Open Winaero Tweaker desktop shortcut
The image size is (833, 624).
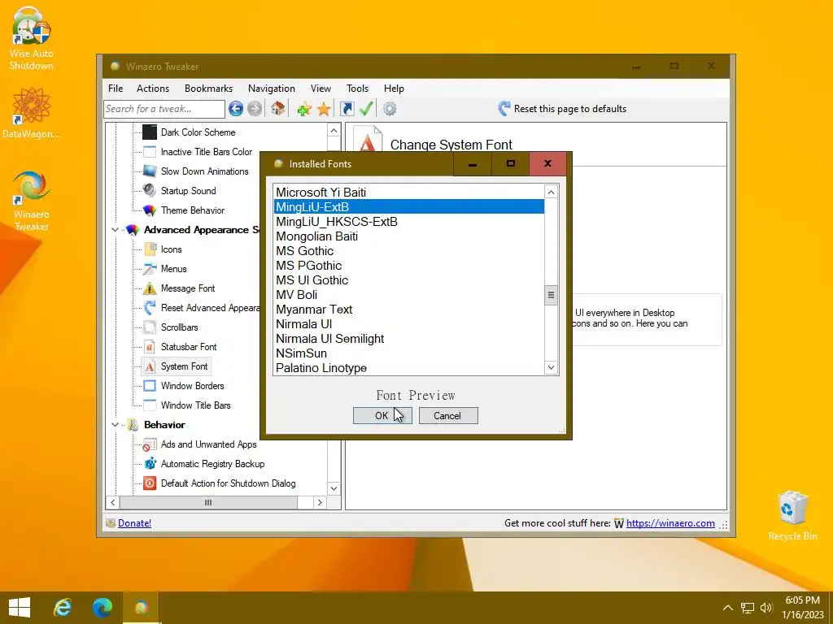click(x=32, y=201)
